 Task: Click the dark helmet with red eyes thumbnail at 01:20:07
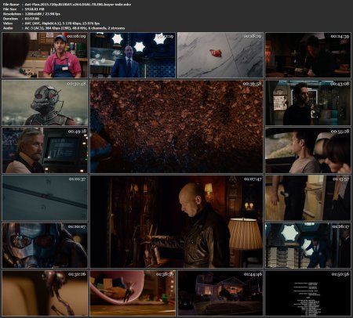45,245
